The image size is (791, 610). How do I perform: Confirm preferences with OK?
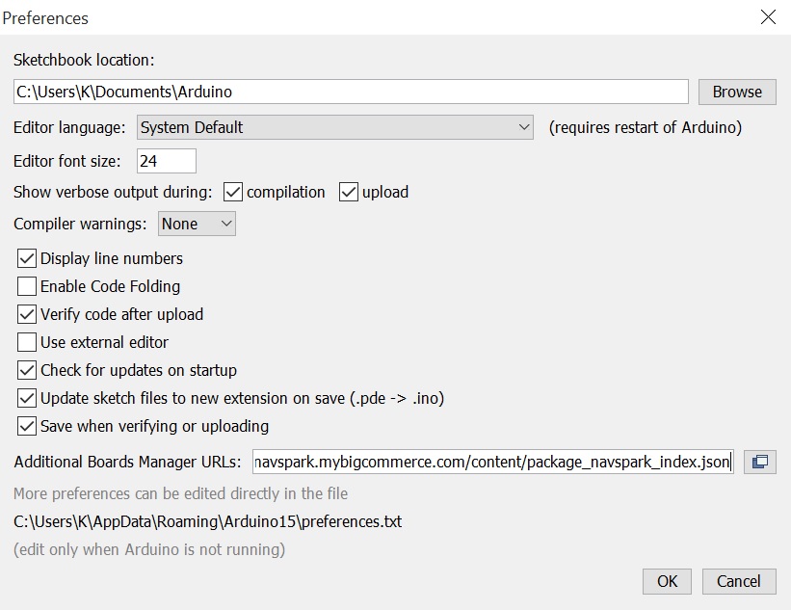(667, 581)
